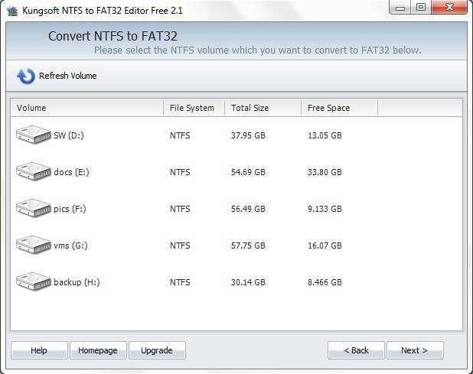
Task: Click the Kungsoft app icon in title bar
Action: pyautogui.click(x=11, y=9)
